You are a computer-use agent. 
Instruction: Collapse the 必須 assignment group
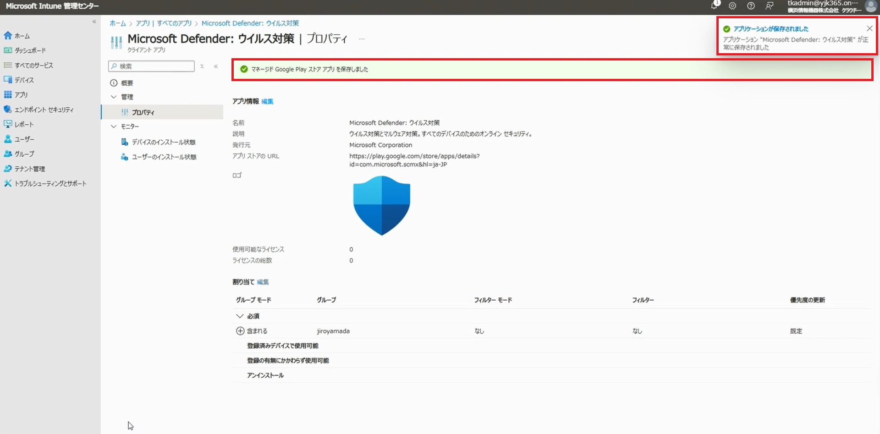pyautogui.click(x=239, y=316)
